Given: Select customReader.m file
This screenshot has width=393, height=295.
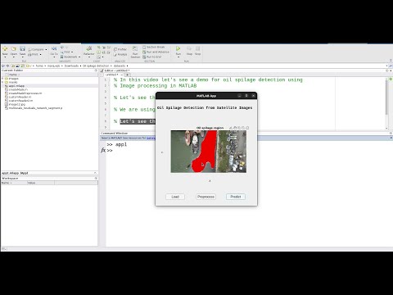Looking at the screenshot, I should click(20, 97).
